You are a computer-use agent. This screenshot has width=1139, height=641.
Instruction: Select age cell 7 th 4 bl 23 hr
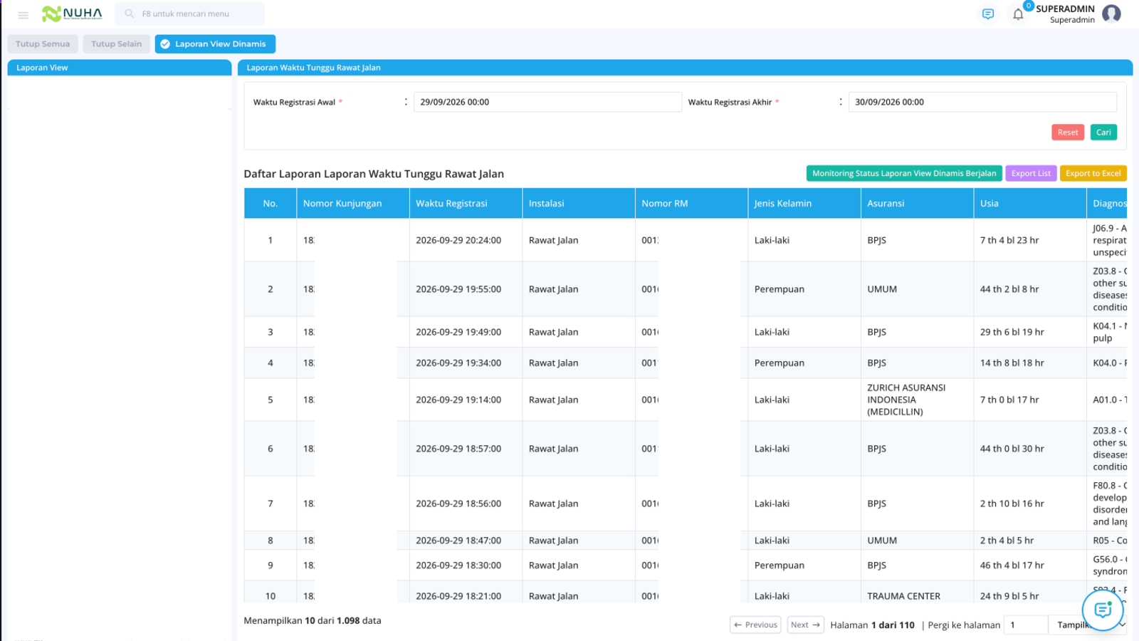pyautogui.click(x=1030, y=240)
